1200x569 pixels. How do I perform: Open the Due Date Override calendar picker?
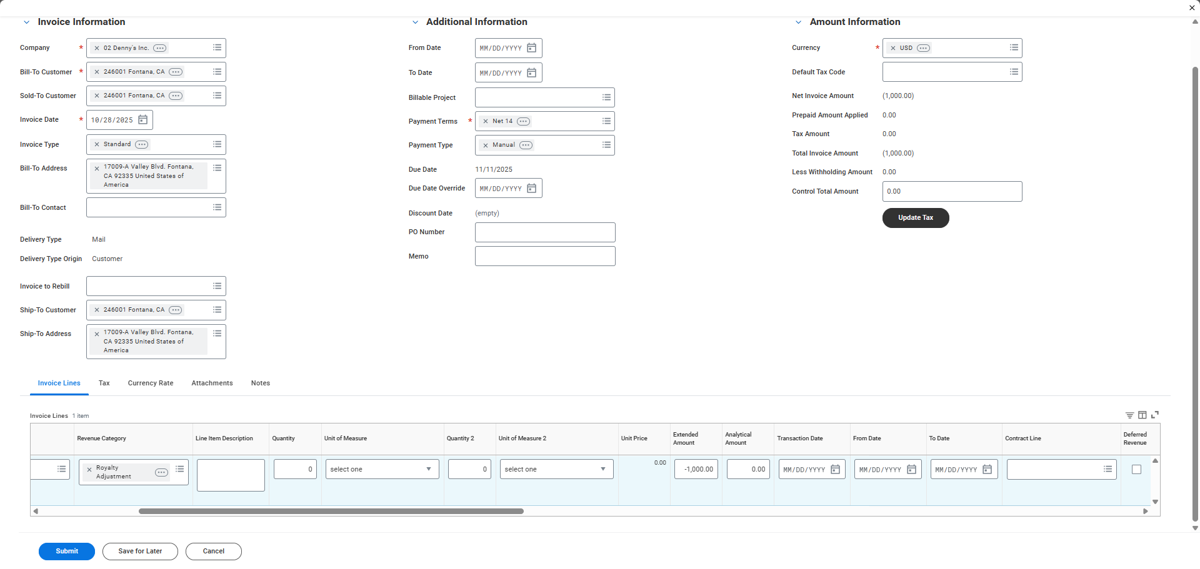(531, 189)
